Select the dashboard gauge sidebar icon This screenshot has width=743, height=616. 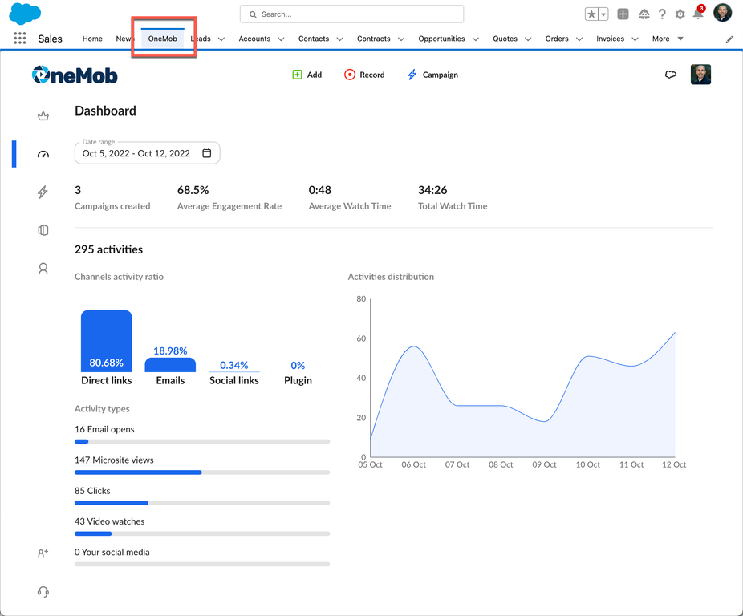point(43,154)
